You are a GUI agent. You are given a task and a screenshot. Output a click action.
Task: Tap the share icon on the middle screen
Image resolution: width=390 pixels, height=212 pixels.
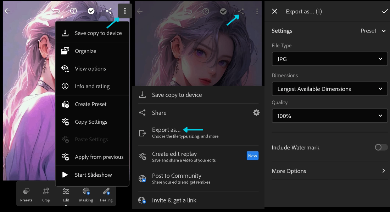click(241, 11)
